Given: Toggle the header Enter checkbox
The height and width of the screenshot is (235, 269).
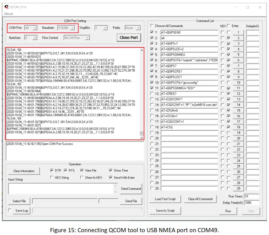Looking at the screenshot, I should [229, 26].
